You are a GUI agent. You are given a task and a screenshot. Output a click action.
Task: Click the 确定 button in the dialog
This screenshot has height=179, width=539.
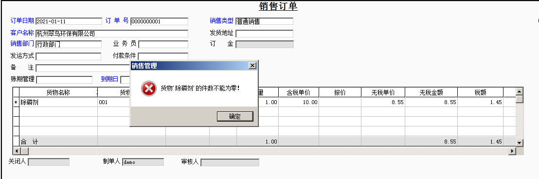click(x=235, y=116)
